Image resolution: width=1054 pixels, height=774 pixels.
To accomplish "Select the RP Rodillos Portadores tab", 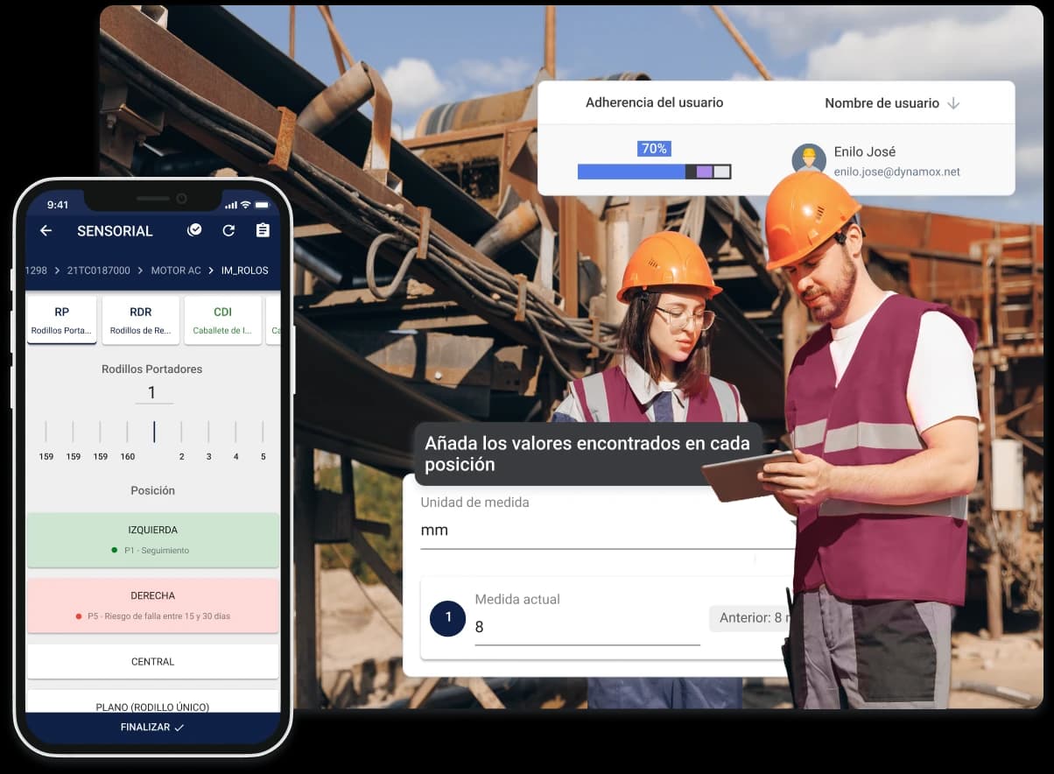I will click(x=61, y=320).
